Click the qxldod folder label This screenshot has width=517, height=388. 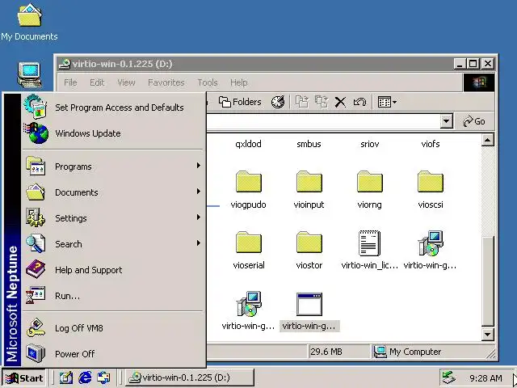(248, 144)
